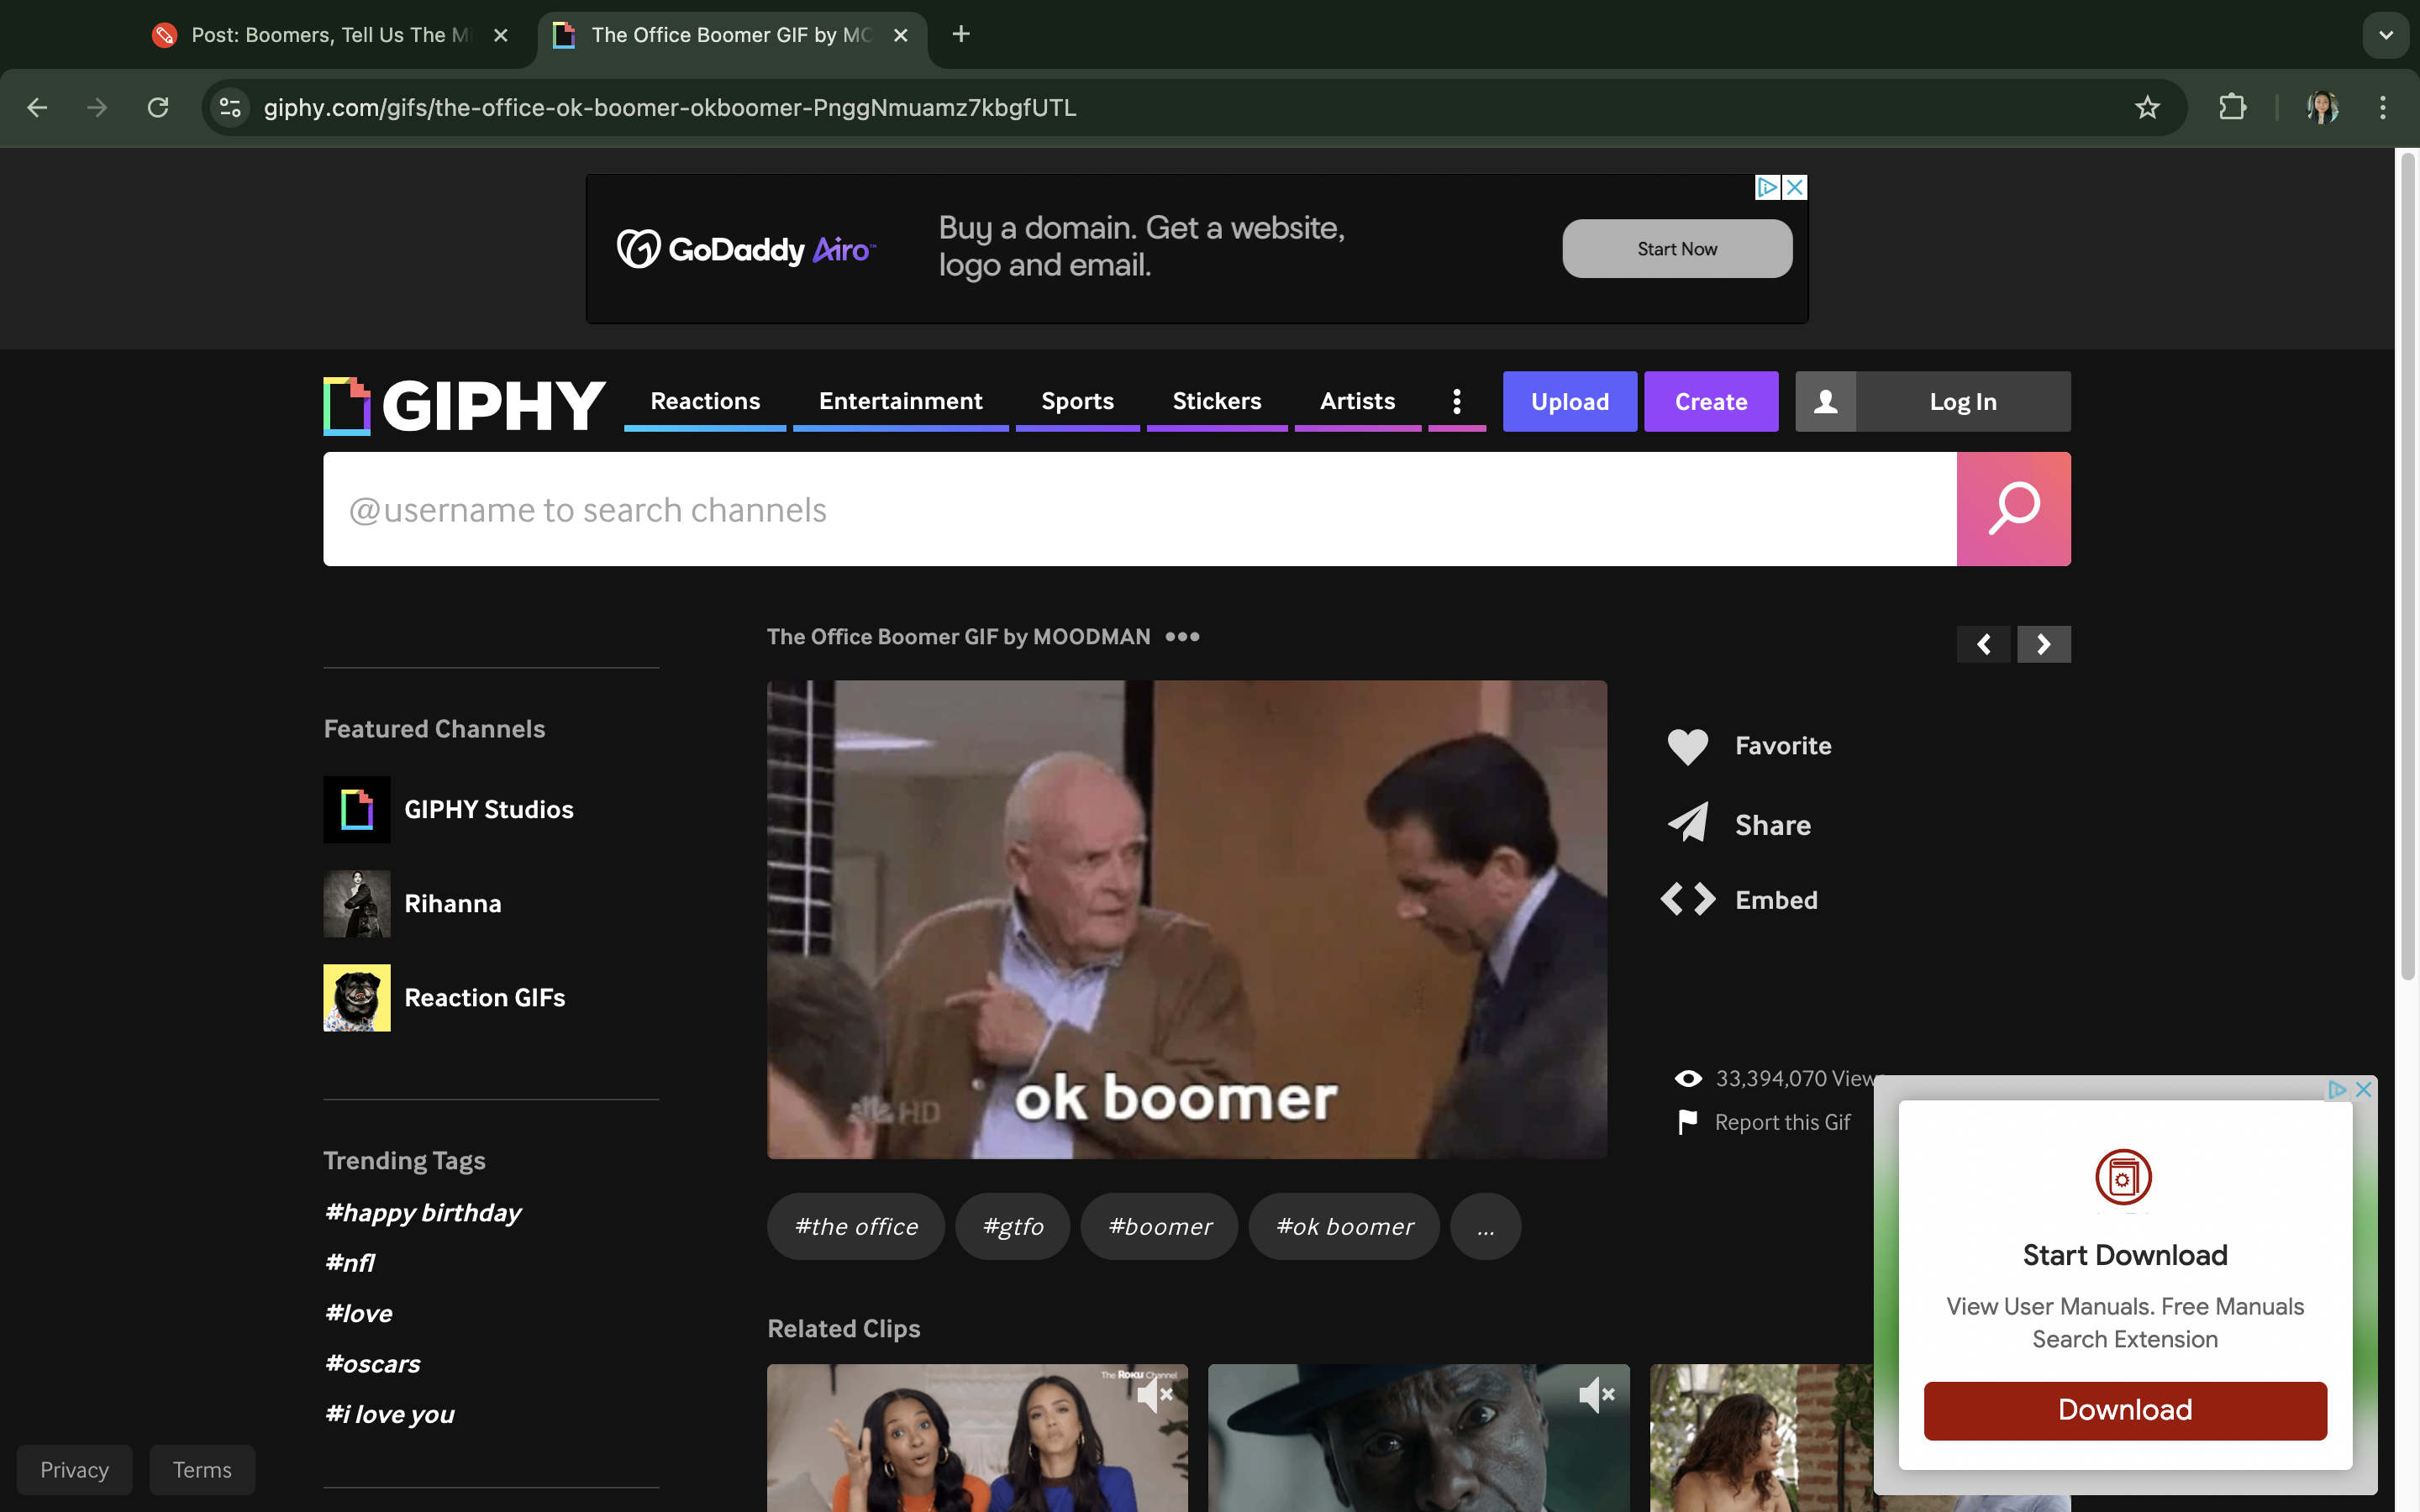Click the user avatar icon beside Log In
2420x1512 pixels.
pos(1825,402)
